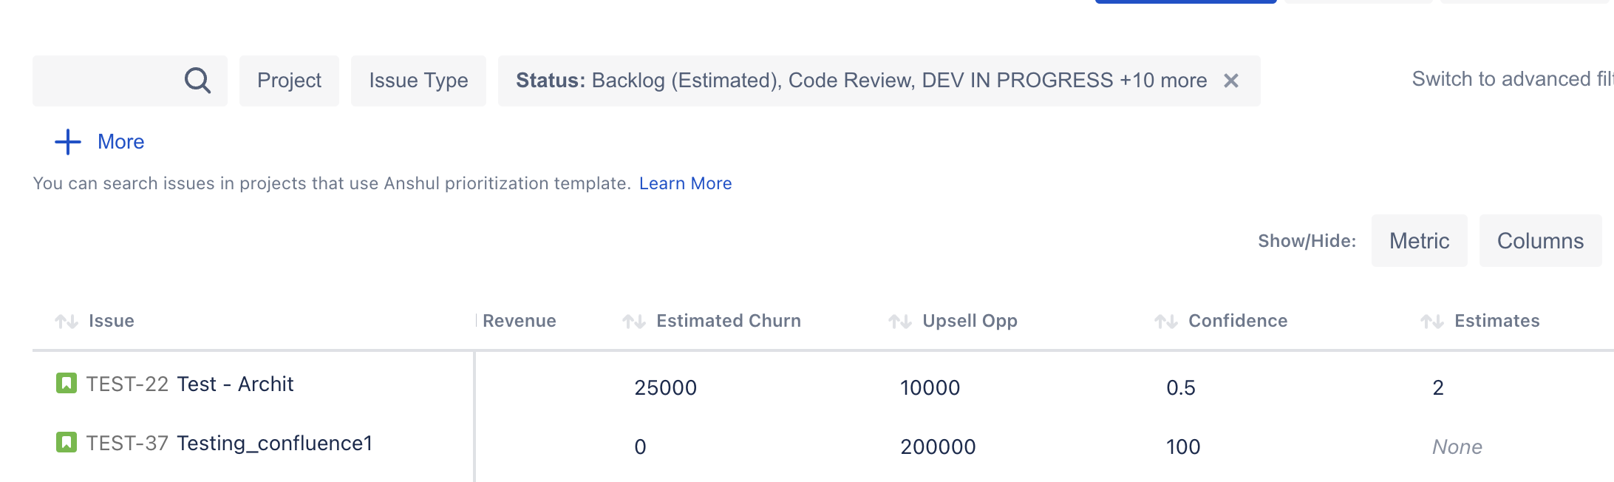
Task: Click the plus icon next to More
Action: coord(67,141)
